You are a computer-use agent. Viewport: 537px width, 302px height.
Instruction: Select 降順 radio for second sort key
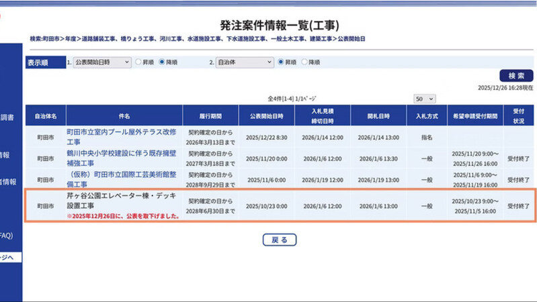[304, 62]
